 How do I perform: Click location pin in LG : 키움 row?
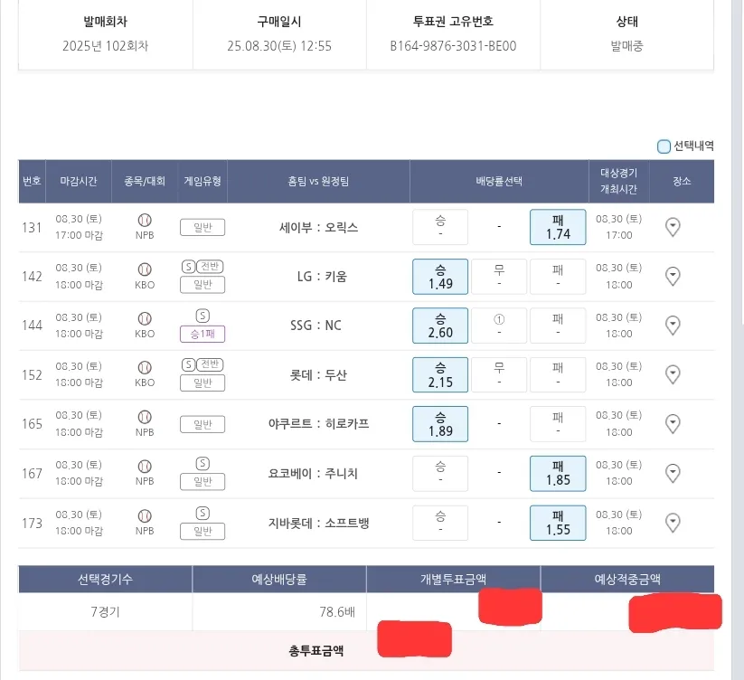click(673, 276)
